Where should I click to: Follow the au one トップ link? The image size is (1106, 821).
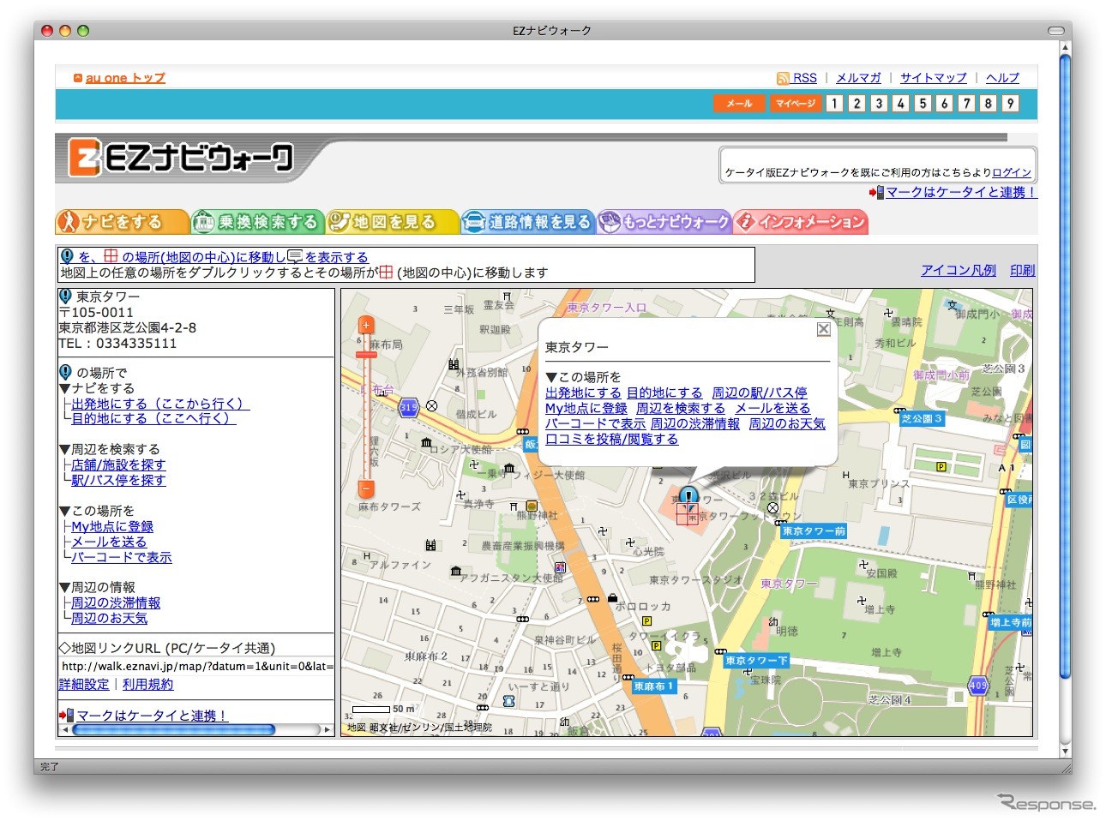(x=125, y=78)
